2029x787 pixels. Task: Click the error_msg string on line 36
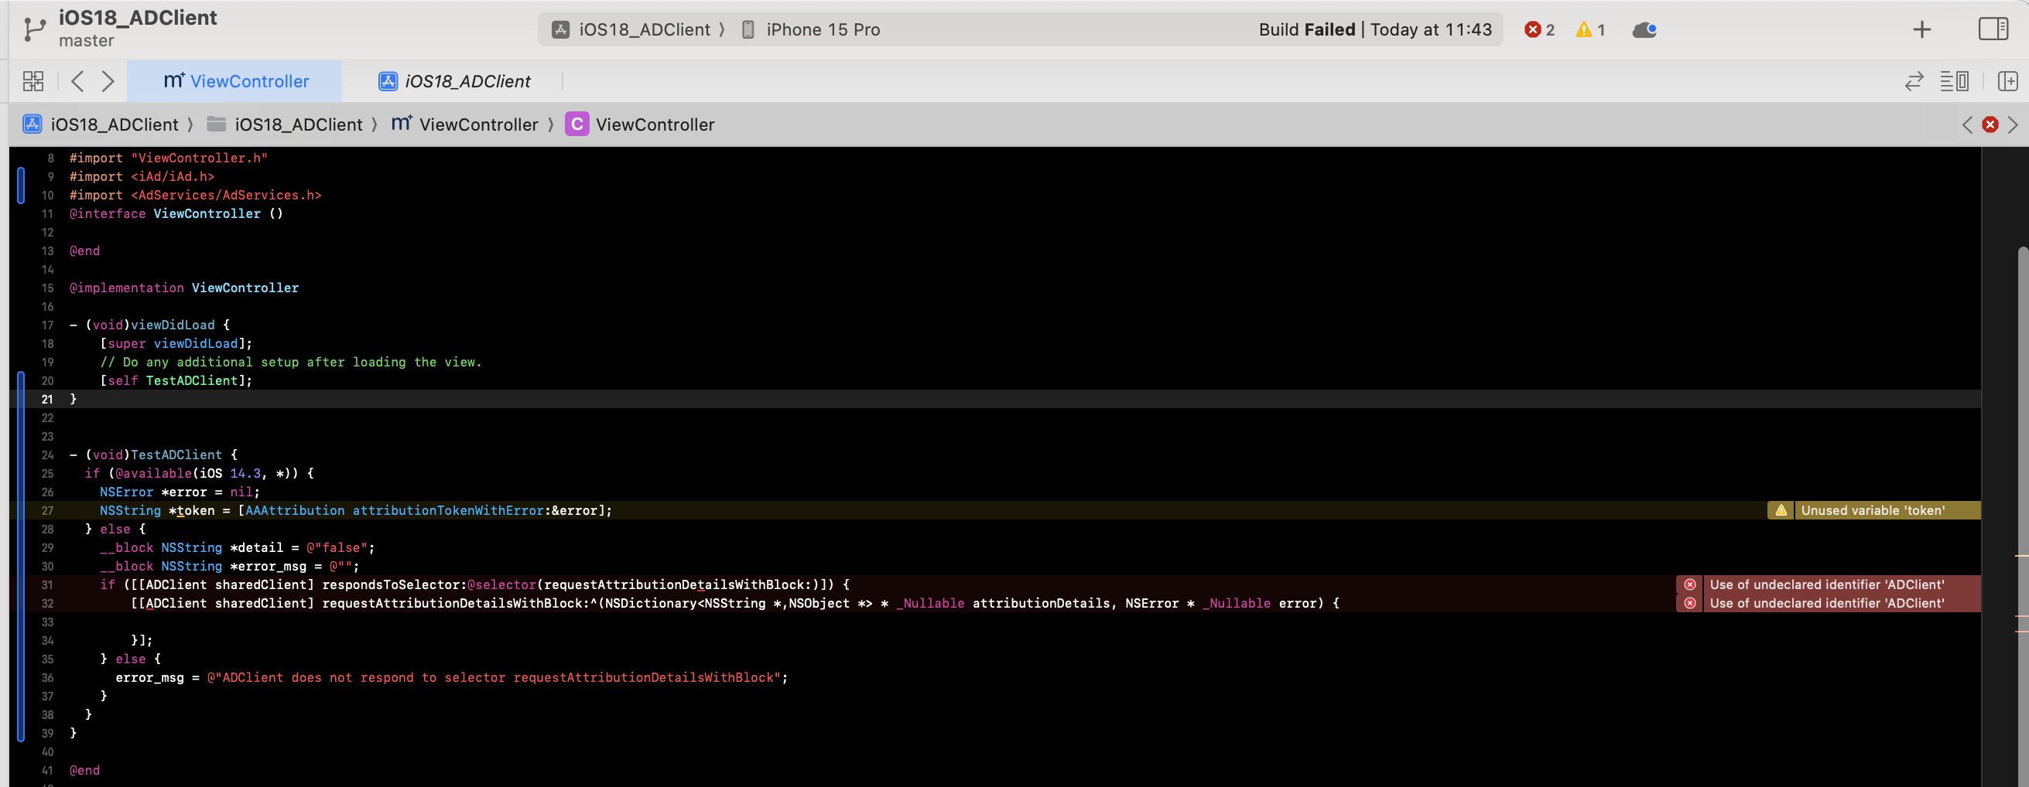point(494,676)
